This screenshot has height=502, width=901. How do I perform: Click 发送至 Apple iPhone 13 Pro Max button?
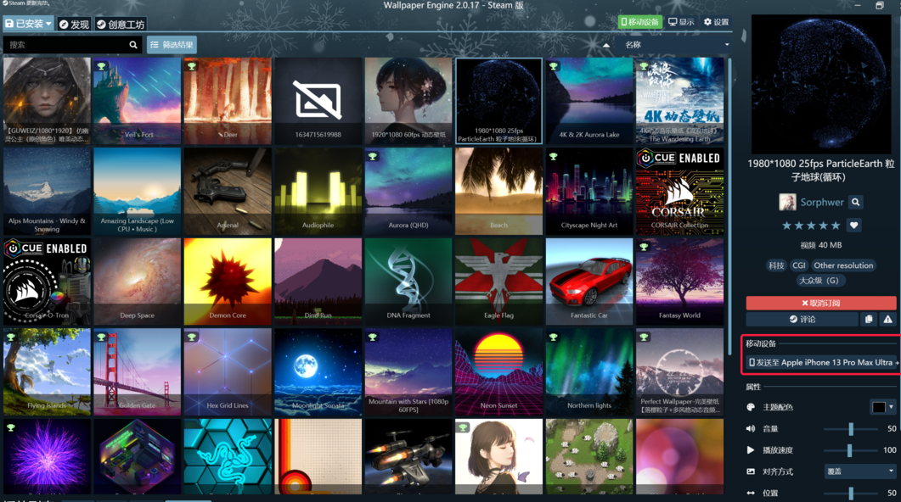point(820,362)
